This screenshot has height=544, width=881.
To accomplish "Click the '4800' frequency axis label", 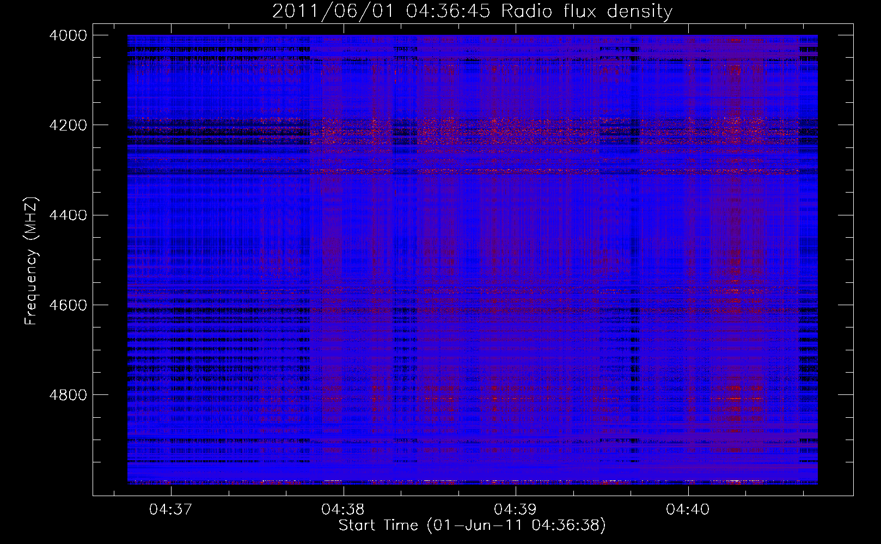I will [68, 395].
